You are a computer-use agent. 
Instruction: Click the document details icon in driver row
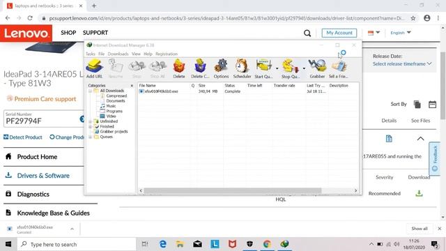[x=389, y=139]
